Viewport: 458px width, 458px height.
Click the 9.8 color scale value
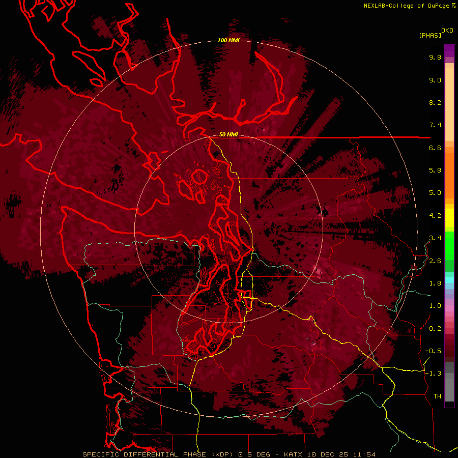[435, 57]
